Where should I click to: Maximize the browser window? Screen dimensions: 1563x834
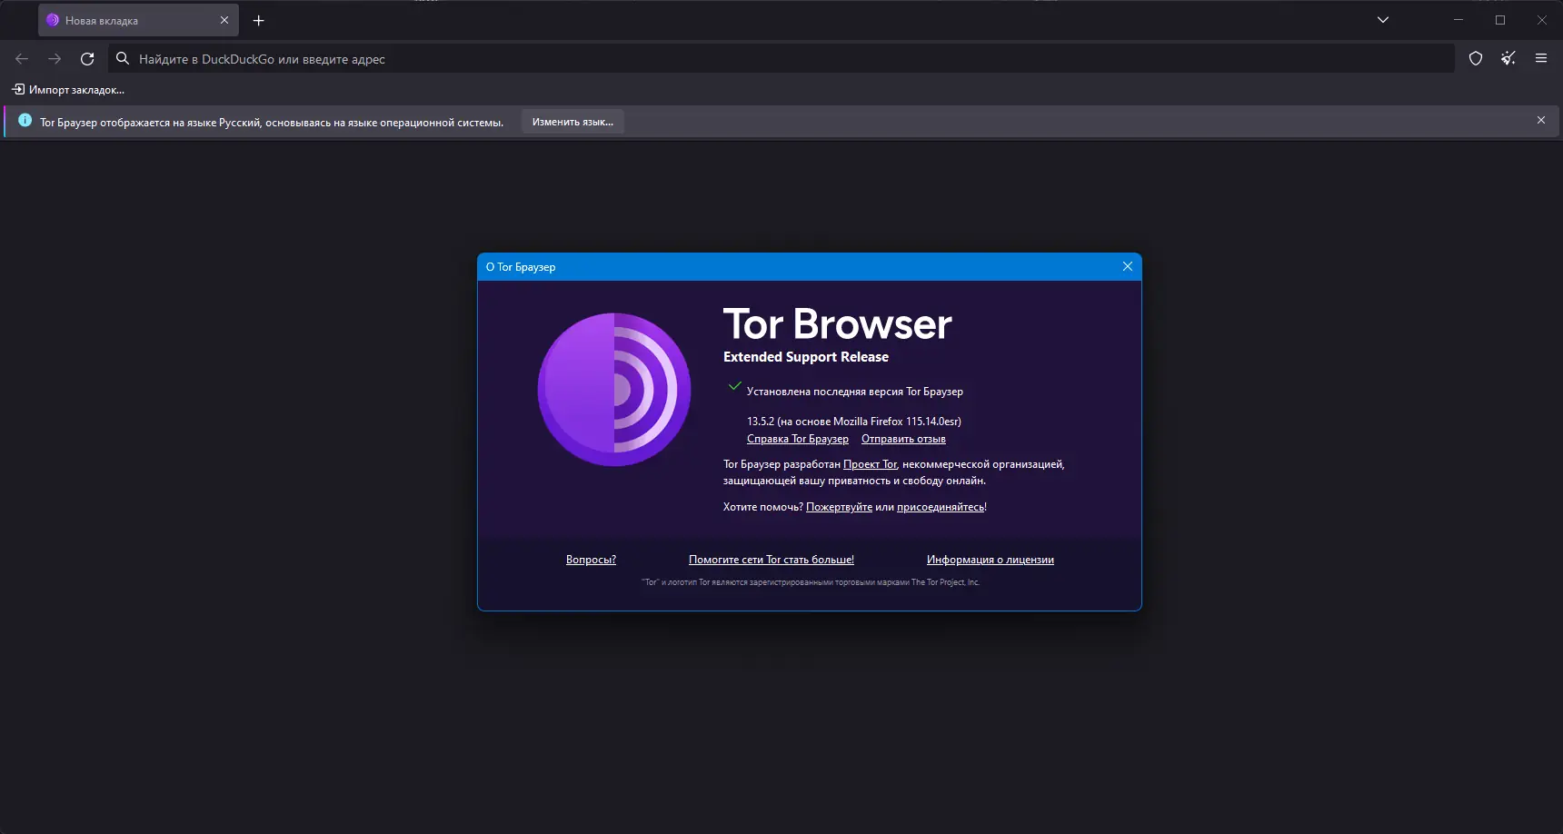pyautogui.click(x=1500, y=20)
